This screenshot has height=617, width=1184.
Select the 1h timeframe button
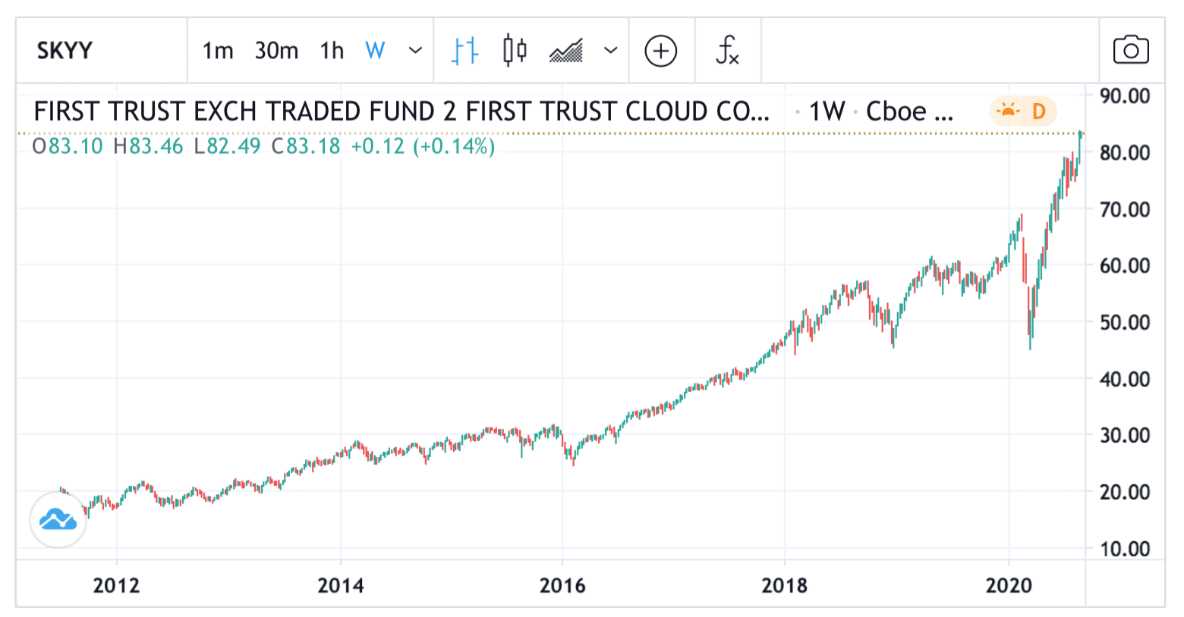pyautogui.click(x=331, y=51)
